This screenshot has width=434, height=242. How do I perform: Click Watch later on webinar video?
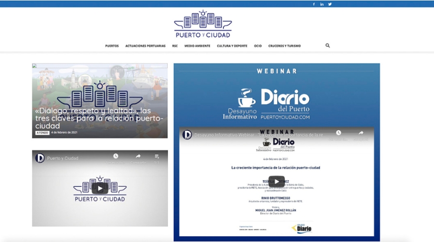[338, 133]
